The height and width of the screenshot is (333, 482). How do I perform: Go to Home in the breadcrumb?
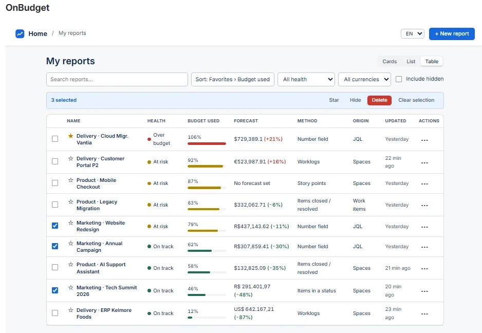point(38,33)
